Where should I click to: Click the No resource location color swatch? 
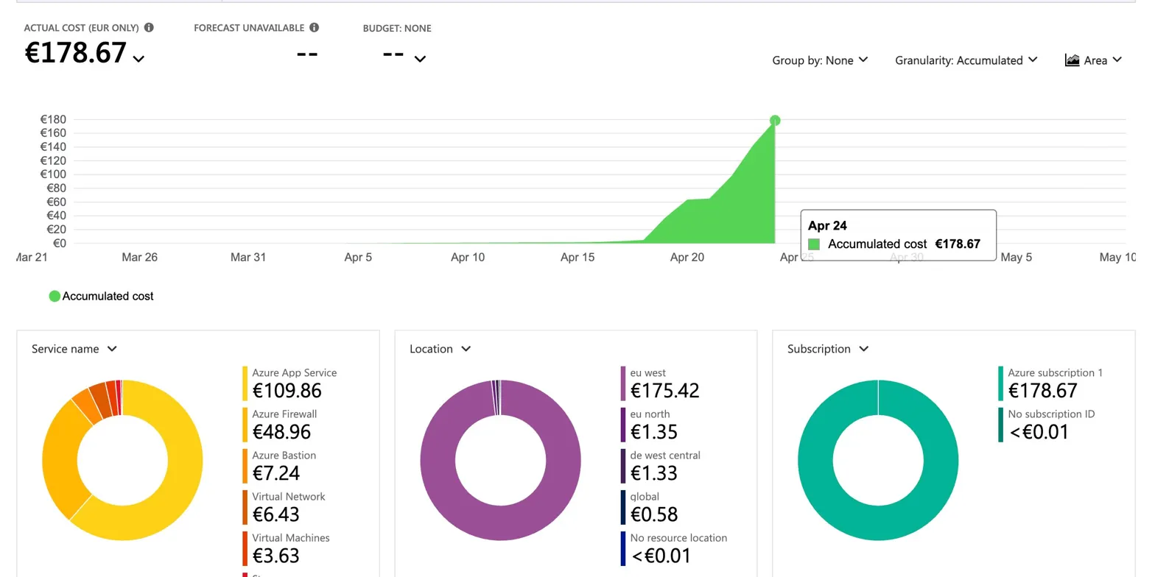pyautogui.click(x=623, y=548)
